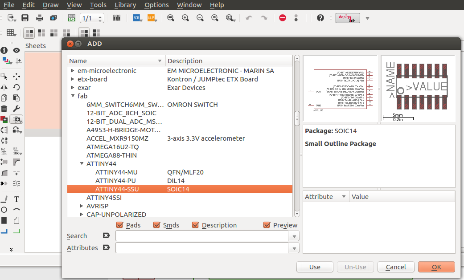Click the Use button
This screenshot has height=280, width=464.
(x=315, y=267)
